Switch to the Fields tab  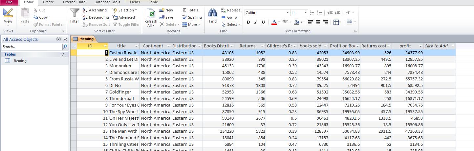point(135,2)
